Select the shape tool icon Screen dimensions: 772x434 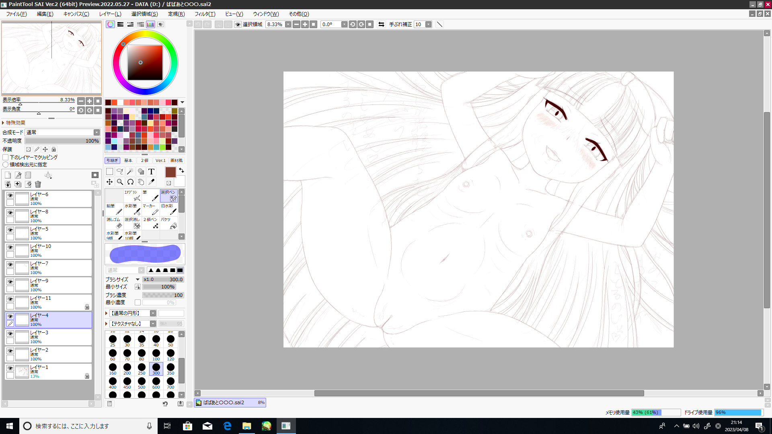tap(141, 172)
